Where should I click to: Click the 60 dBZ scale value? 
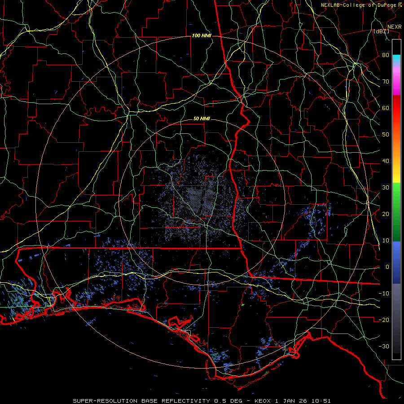coord(386,108)
